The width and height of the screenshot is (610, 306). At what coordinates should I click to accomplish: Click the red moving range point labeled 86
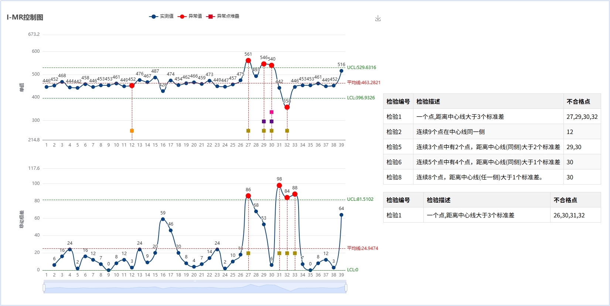(x=248, y=196)
